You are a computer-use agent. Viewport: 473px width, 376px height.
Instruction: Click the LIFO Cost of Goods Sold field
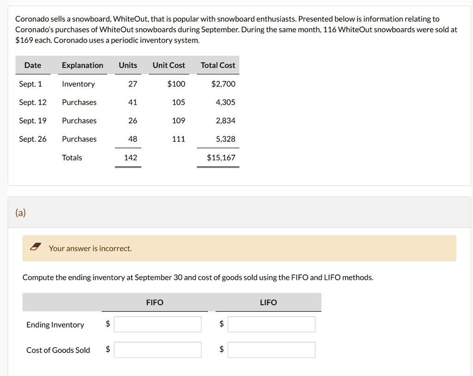tap(271, 350)
